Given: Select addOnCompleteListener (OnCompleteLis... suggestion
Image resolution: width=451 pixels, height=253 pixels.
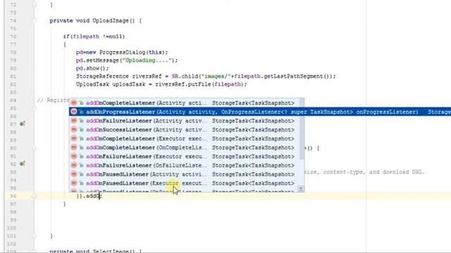Looking at the screenshot, I should [x=184, y=148].
